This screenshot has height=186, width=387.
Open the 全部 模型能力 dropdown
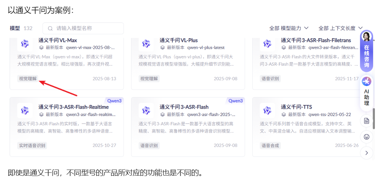tap(289, 28)
